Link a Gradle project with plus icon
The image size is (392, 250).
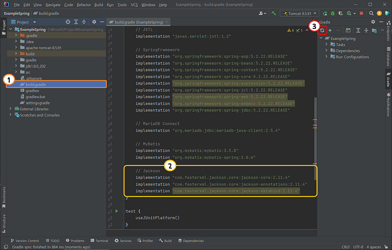pyautogui.click(x=330, y=30)
